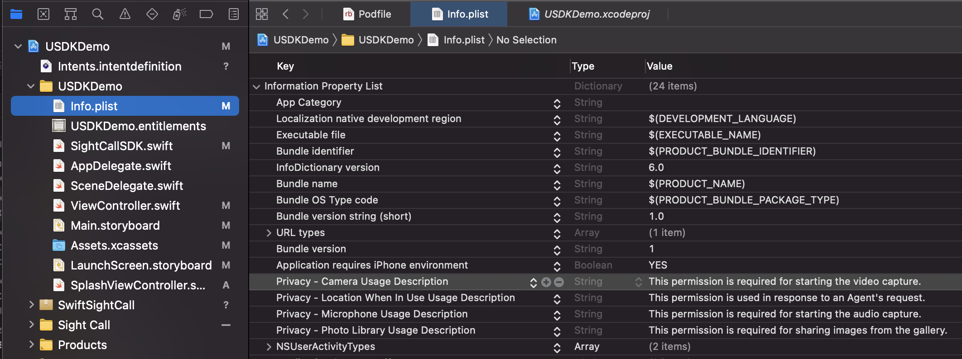Open Main.storyboard file
Viewport: 962px width, 359px height.
(115, 226)
